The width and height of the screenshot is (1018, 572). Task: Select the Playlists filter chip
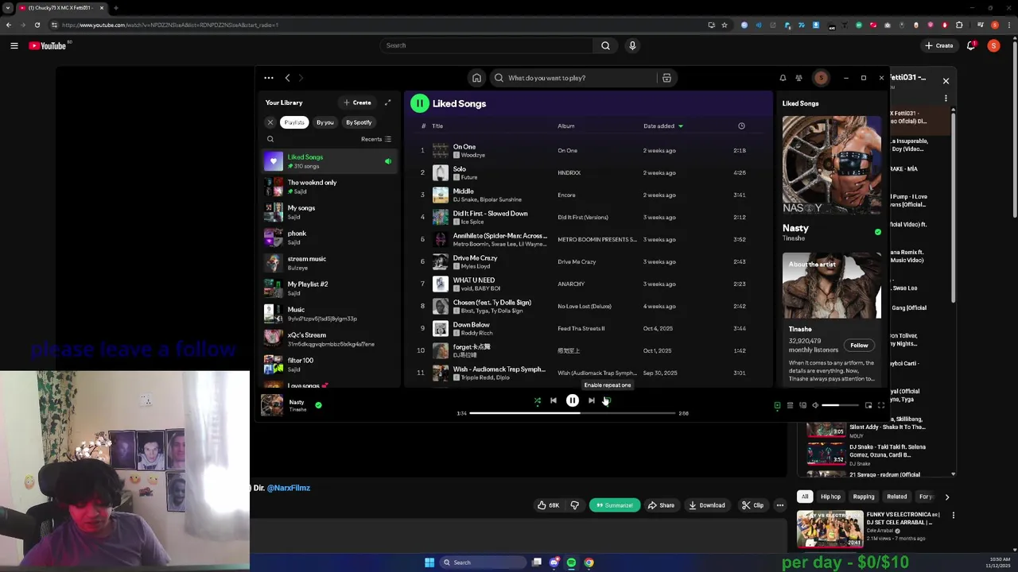(x=294, y=122)
